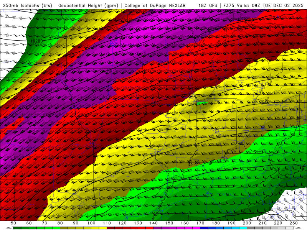Select the olive 80–85 kt legend swatch
The width and height of the screenshot is (307, 230).
tap(64, 228)
